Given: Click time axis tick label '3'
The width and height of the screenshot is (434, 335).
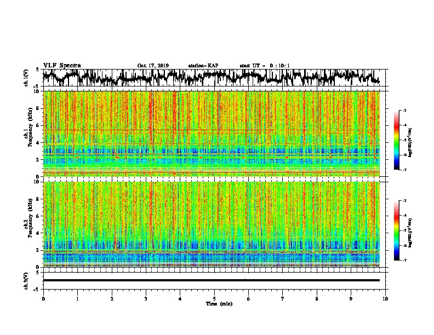Looking at the screenshot, I should 146,299.
